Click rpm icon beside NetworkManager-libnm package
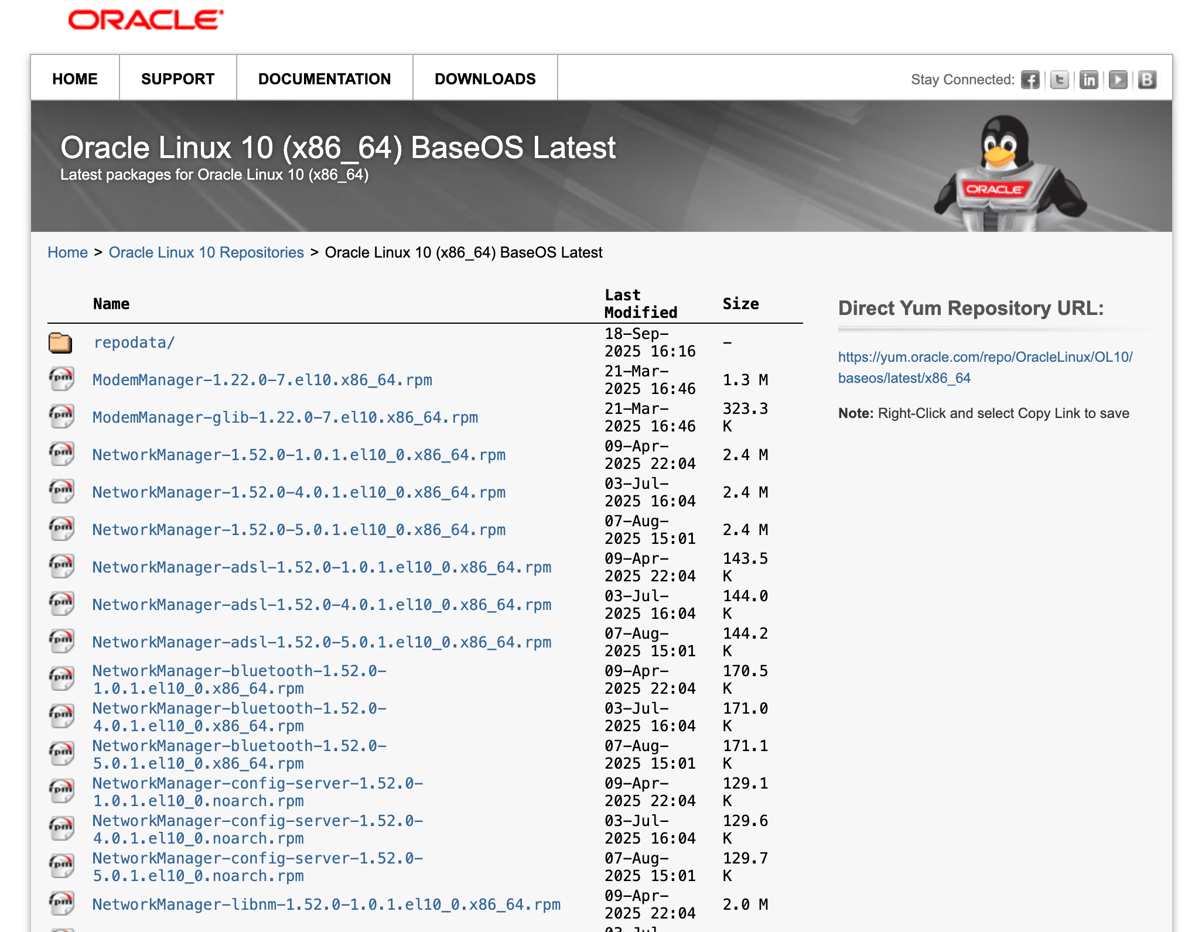The image size is (1202, 932). click(x=62, y=904)
